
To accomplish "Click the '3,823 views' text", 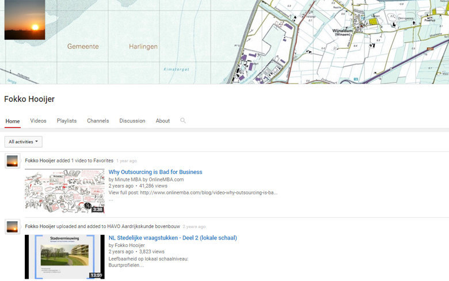I will click(152, 252).
